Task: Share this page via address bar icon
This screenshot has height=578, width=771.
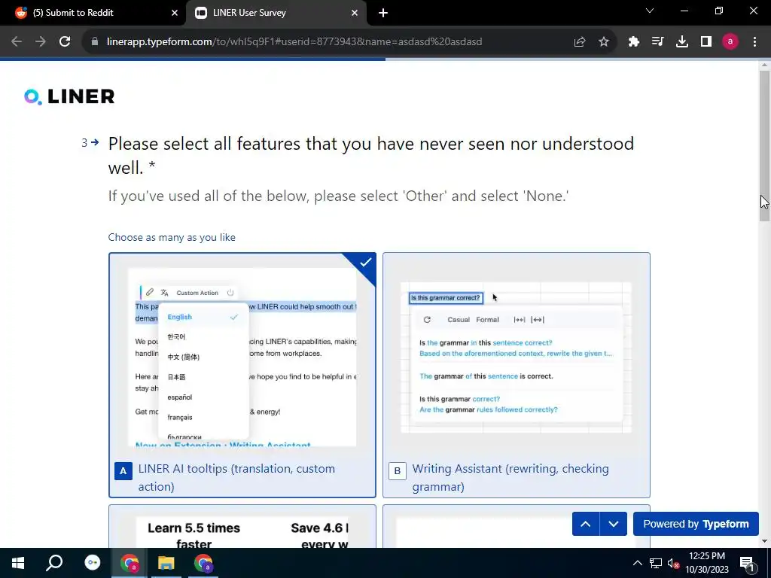Action: 580,42
